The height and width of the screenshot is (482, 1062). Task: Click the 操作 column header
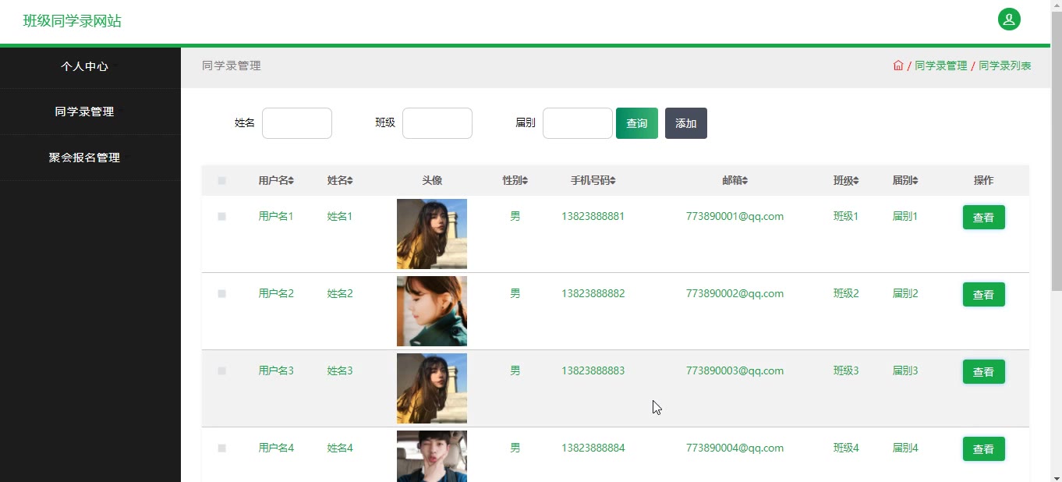(x=984, y=181)
